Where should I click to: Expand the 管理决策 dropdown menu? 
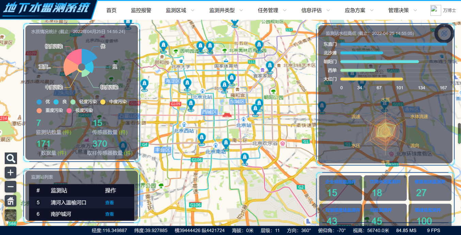[x=403, y=10]
